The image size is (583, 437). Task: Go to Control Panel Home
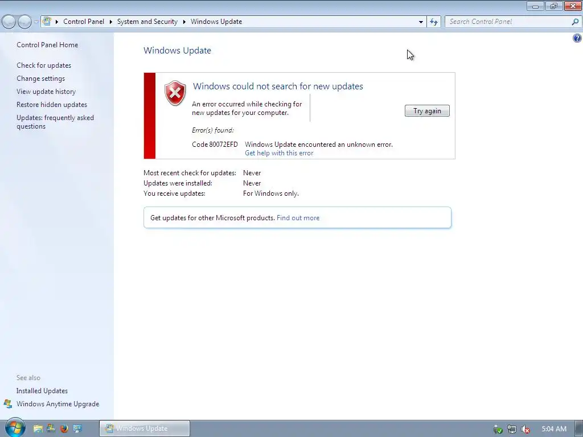click(47, 45)
